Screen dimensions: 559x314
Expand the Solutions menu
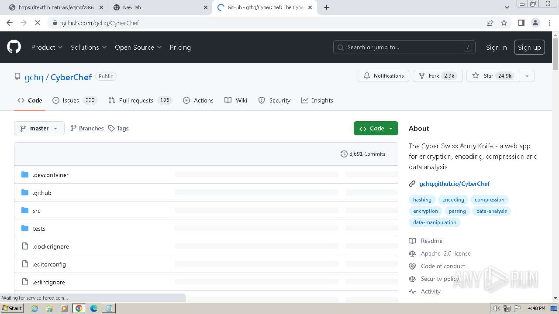point(89,47)
